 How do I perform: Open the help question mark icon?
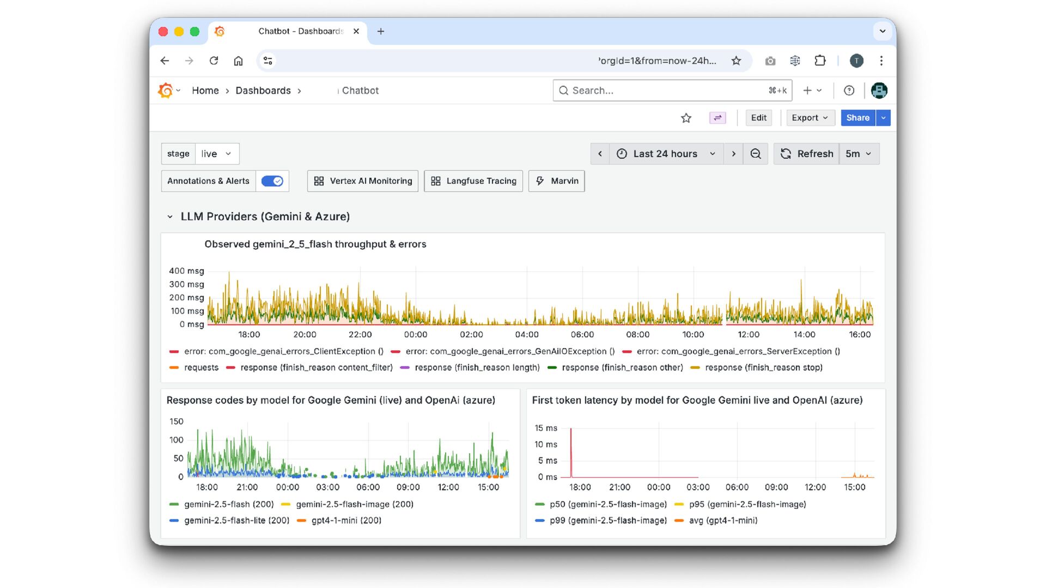[x=849, y=90]
